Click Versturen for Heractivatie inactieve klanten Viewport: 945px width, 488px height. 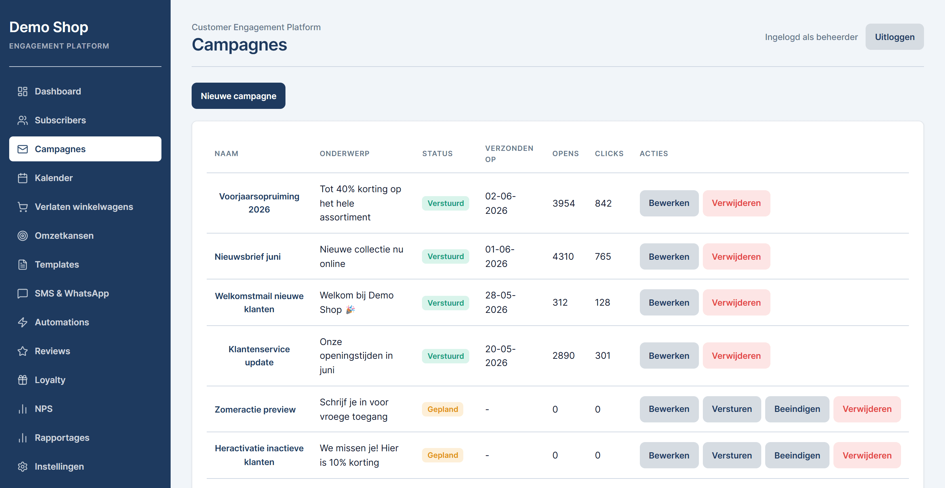pyautogui.click(x=732, y=455)
